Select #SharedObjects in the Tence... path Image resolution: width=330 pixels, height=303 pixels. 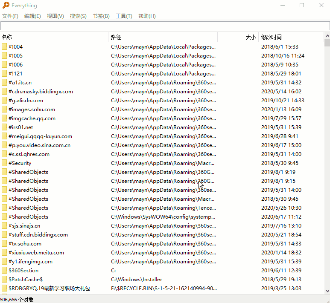tap(28, 208)
